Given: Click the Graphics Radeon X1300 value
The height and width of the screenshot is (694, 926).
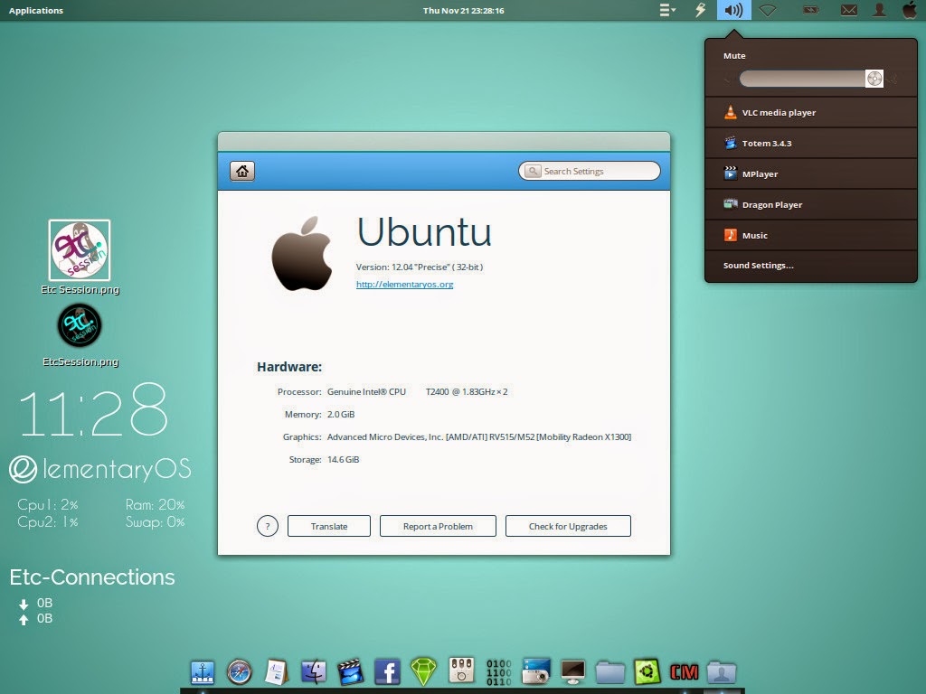Looking at the screenshot, I should 479,436.
